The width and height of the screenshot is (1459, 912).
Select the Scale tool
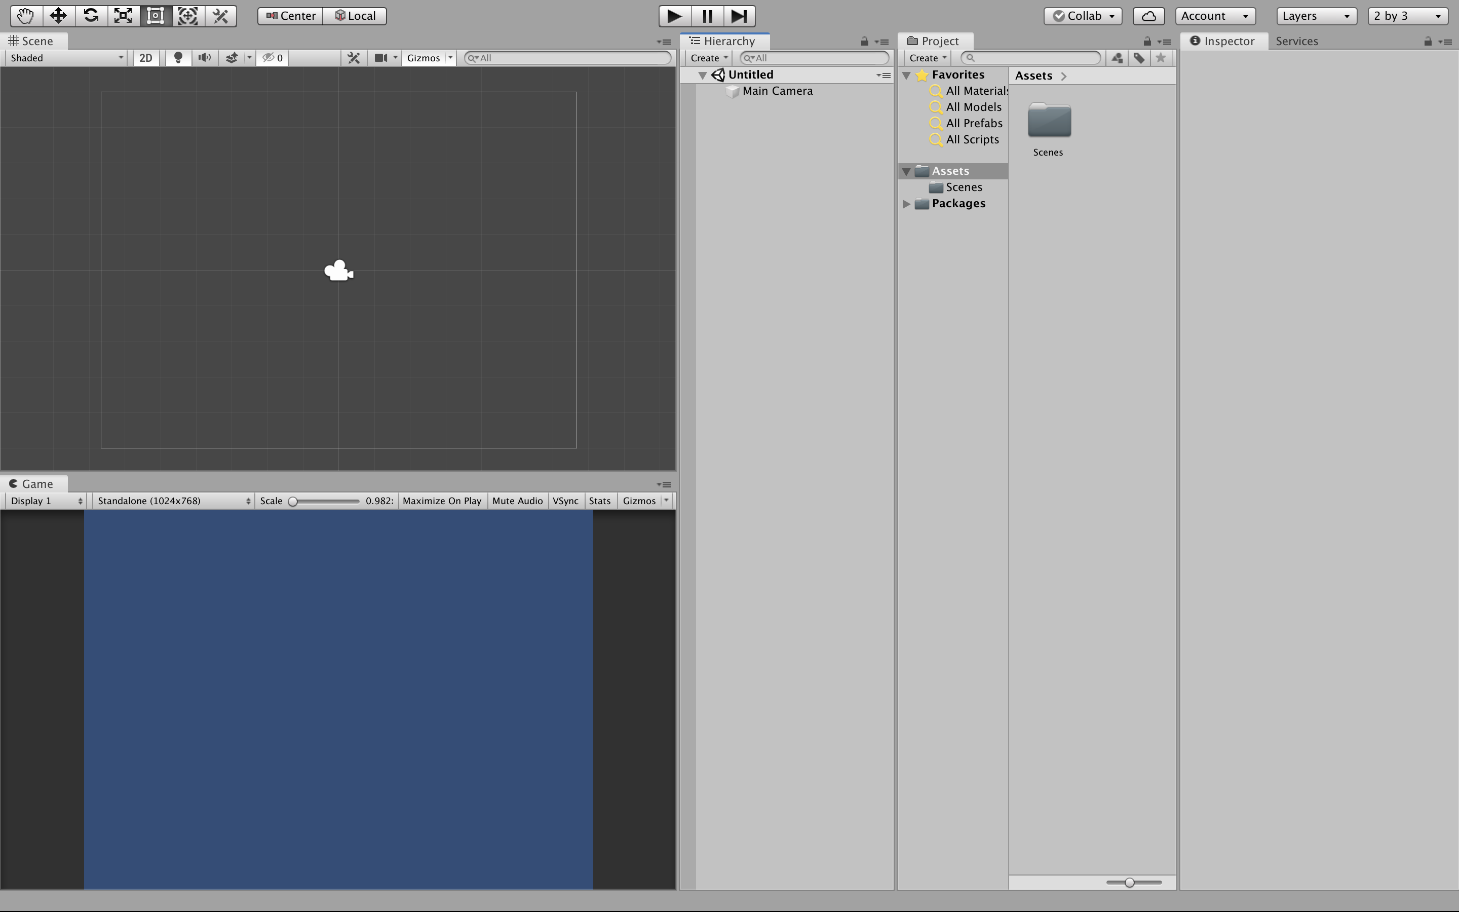(x=124, y=16)
